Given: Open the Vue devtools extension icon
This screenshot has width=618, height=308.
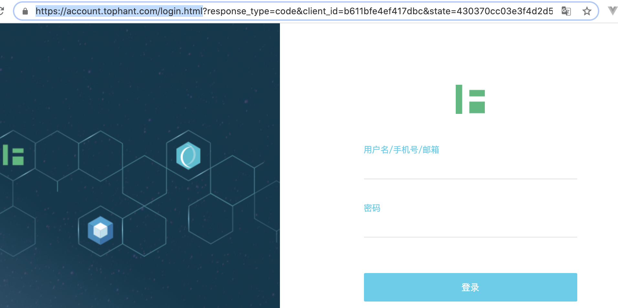Looking at the screenshot, I should coord(613,11).
